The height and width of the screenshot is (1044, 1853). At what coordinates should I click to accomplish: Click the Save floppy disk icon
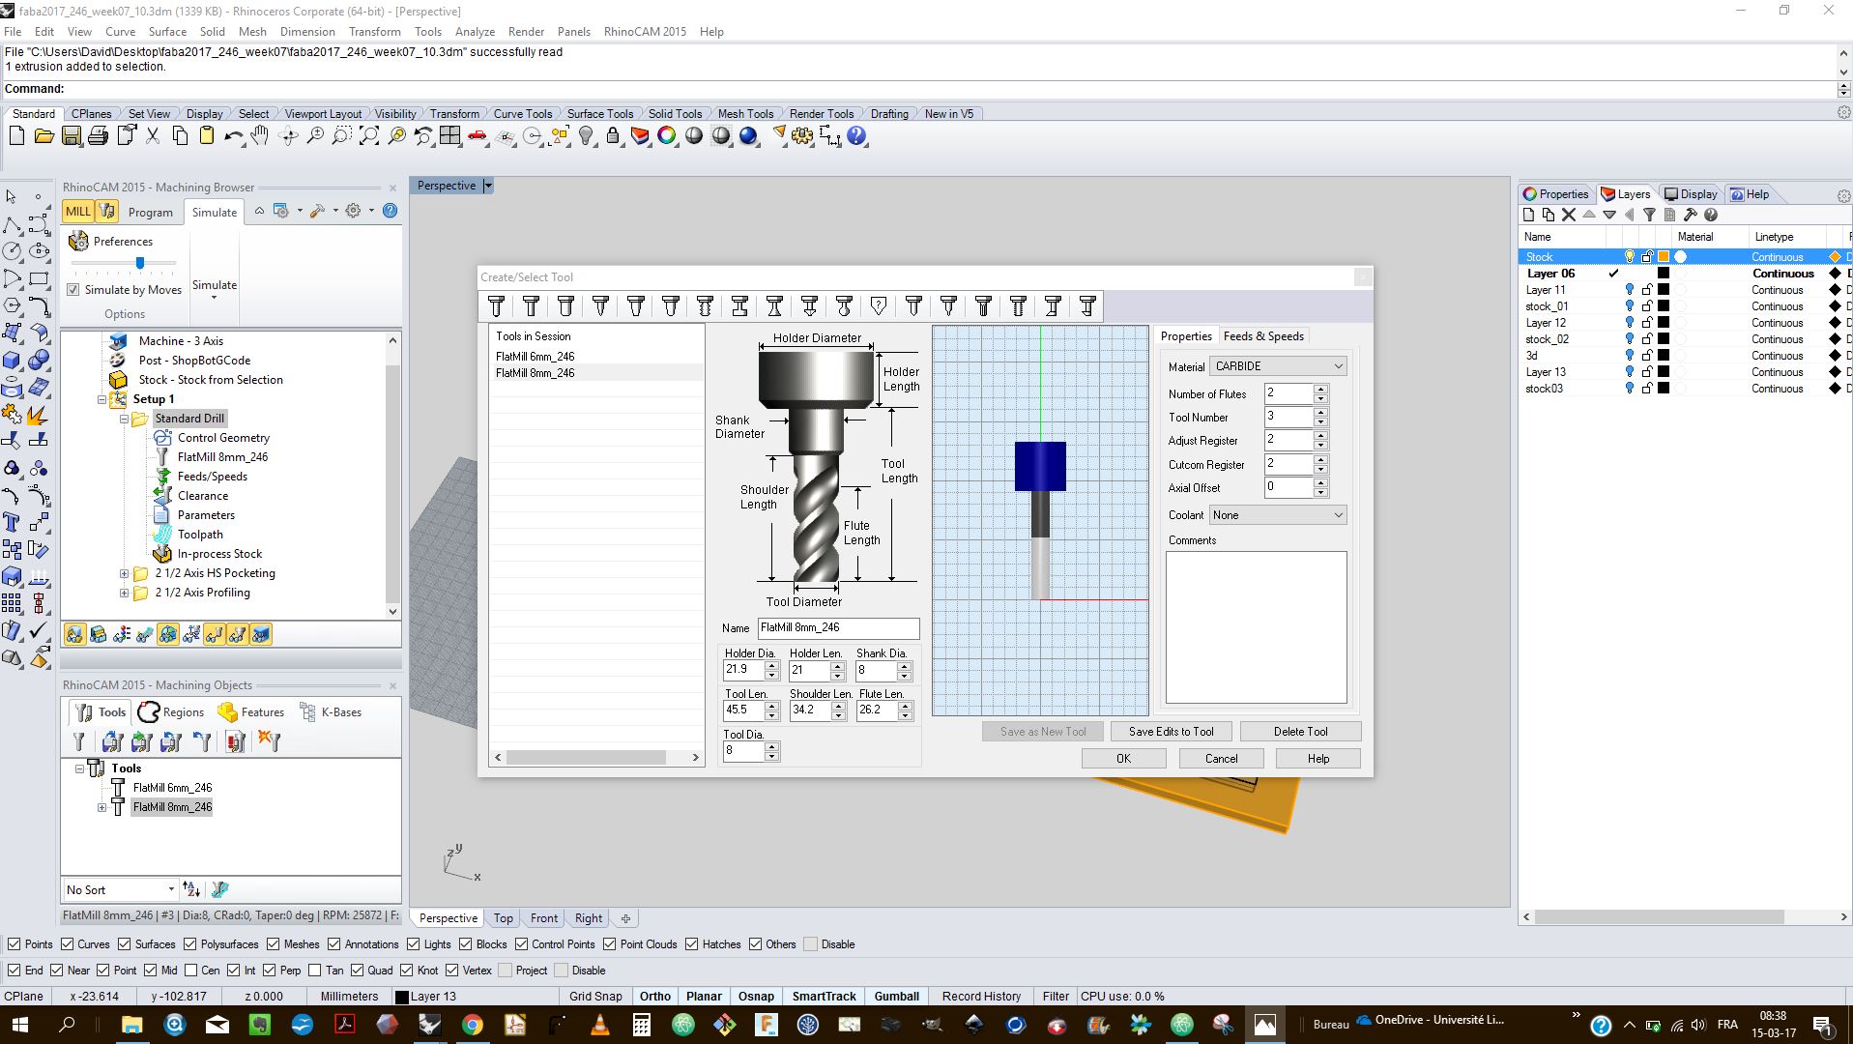tap(72, 136)
